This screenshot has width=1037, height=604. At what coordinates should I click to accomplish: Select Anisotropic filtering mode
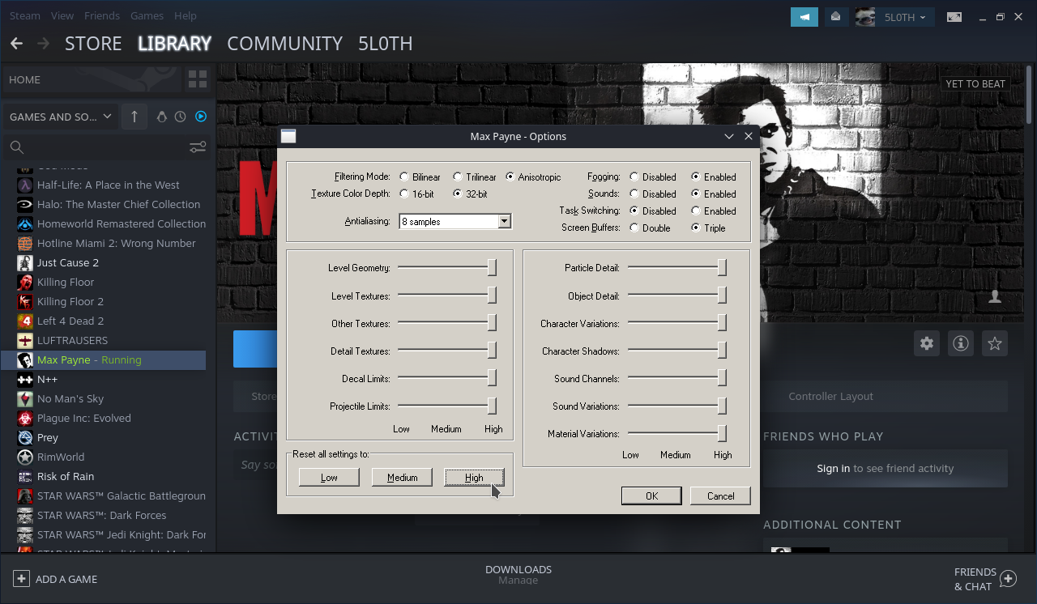coord(510,177)
